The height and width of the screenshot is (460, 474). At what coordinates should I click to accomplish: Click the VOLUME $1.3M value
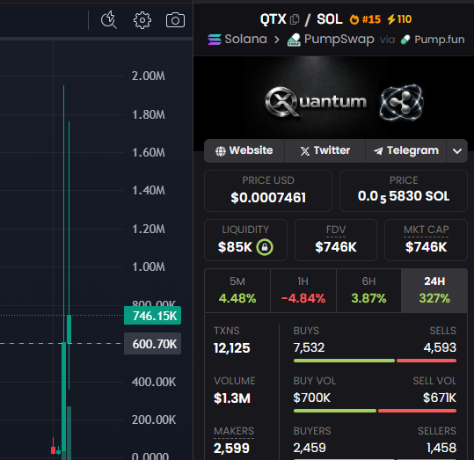232,398
